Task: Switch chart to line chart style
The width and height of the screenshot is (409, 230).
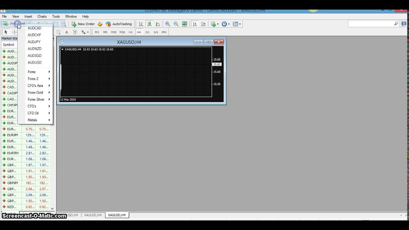Action: point(158,24)
